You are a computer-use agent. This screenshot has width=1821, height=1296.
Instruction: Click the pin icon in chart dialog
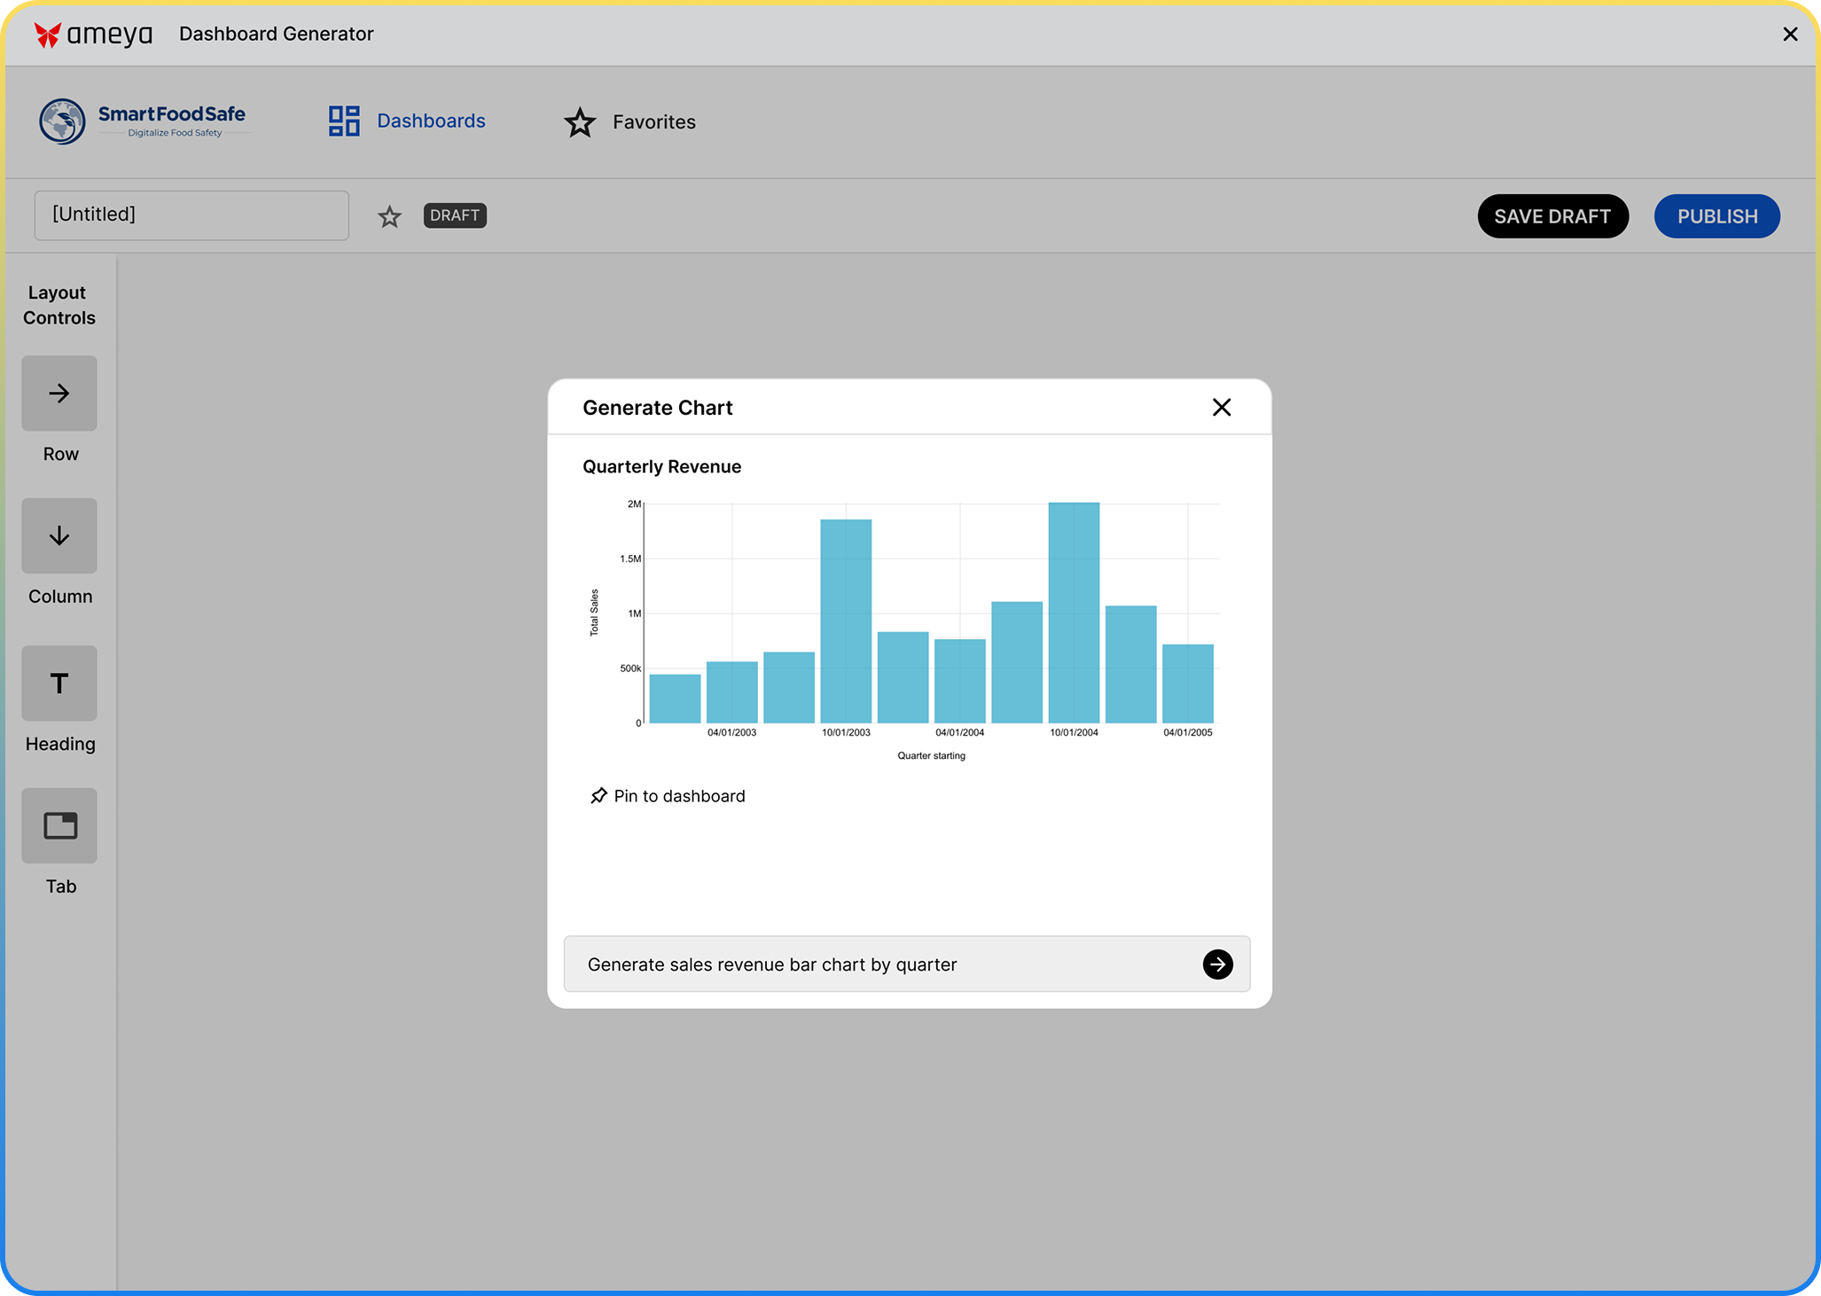point(598,796)
